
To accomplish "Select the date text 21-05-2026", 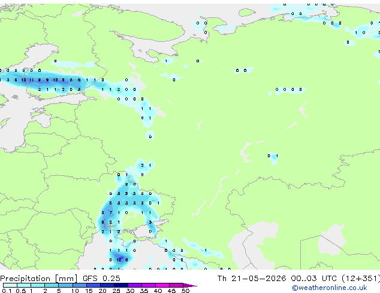I will pyautogui.click(x=258, y=279).
